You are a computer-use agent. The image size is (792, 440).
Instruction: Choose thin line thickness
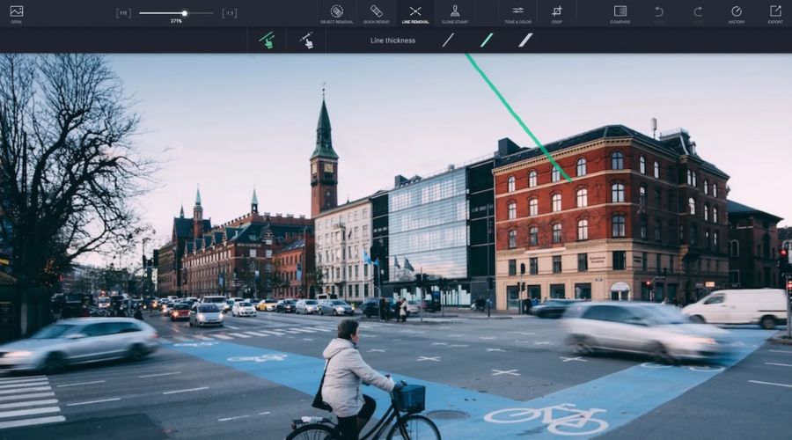pyautogui.click(x=448, y=40)
